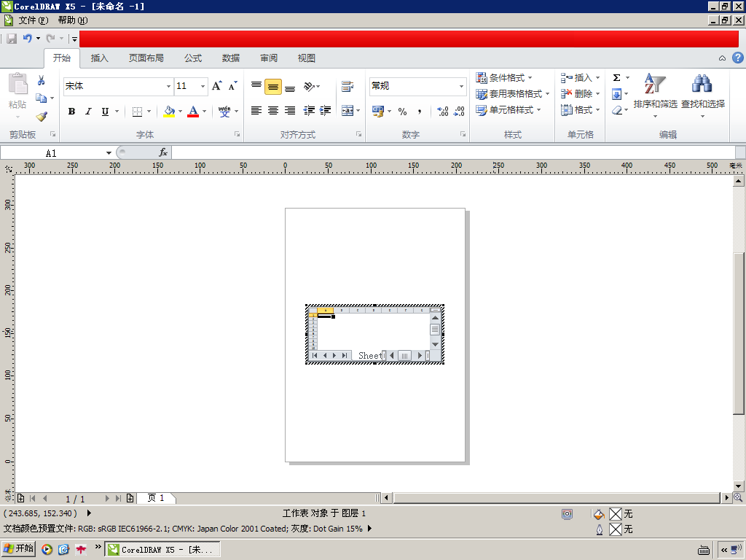Select the Format Painter brush
The width and height of the screenshot is (746, 560).
pyautogui.click(x=42, y=116)
